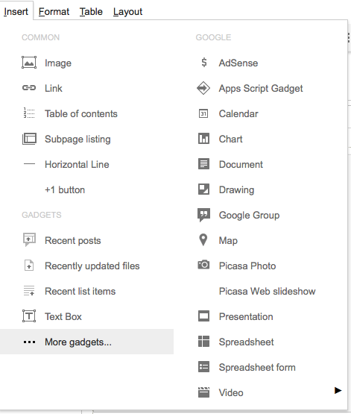The height and width of the screenshot is (414, 351).
Task: Click the Apps Script Gadget diamond icon
Action: pos(203,88)
